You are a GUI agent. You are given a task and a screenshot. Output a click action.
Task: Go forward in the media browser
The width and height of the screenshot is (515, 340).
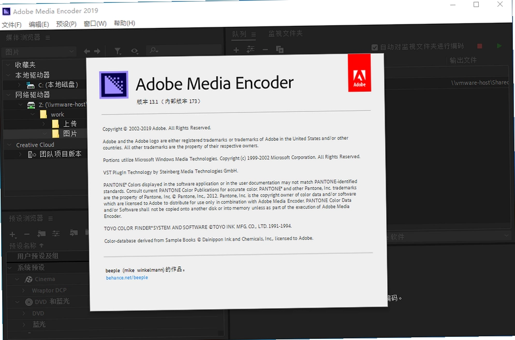click(x=97, y=51)
